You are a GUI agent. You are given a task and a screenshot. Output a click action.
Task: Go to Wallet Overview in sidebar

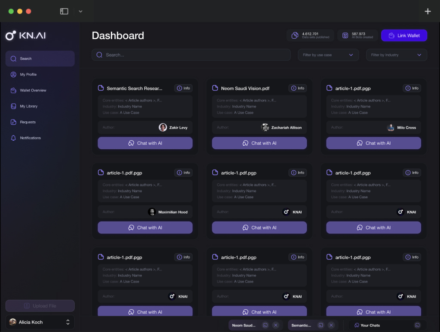click(33, 90)
